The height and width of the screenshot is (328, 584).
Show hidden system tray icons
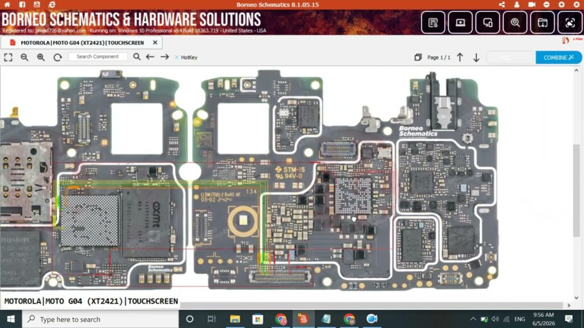473,319
